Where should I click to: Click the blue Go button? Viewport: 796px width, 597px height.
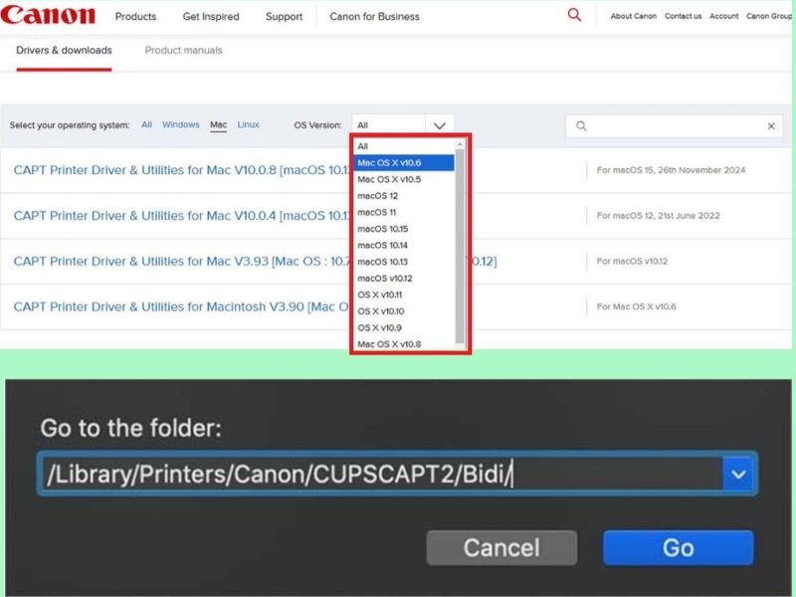click(679, 548)
